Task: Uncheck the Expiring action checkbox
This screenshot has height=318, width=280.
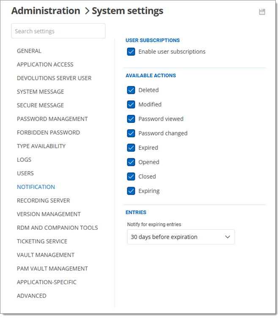Action: (x=131, y=191)
